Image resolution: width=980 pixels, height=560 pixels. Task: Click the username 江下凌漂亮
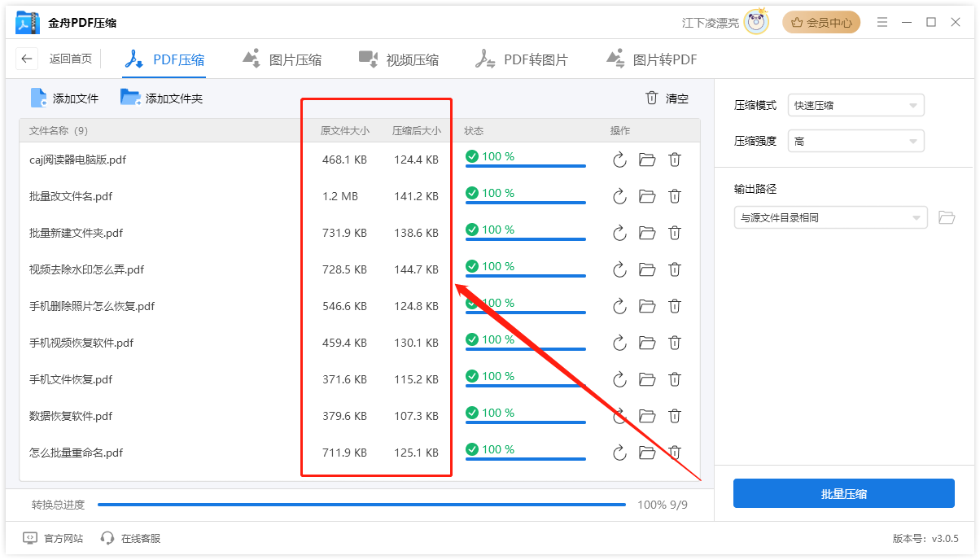711,23
